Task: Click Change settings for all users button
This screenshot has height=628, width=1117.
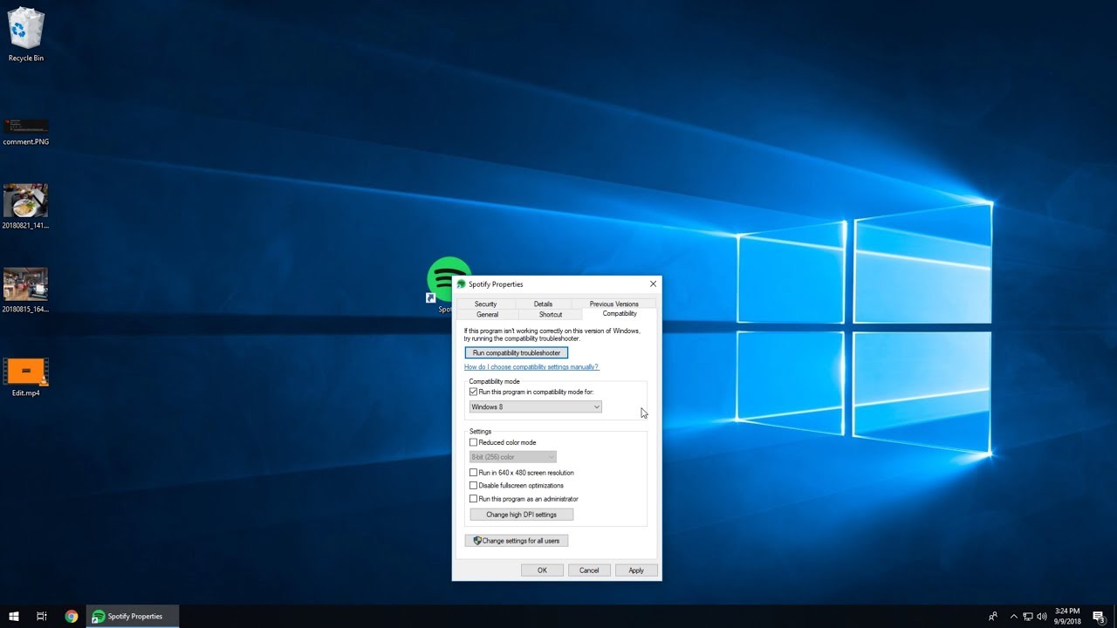Action: 517,541
